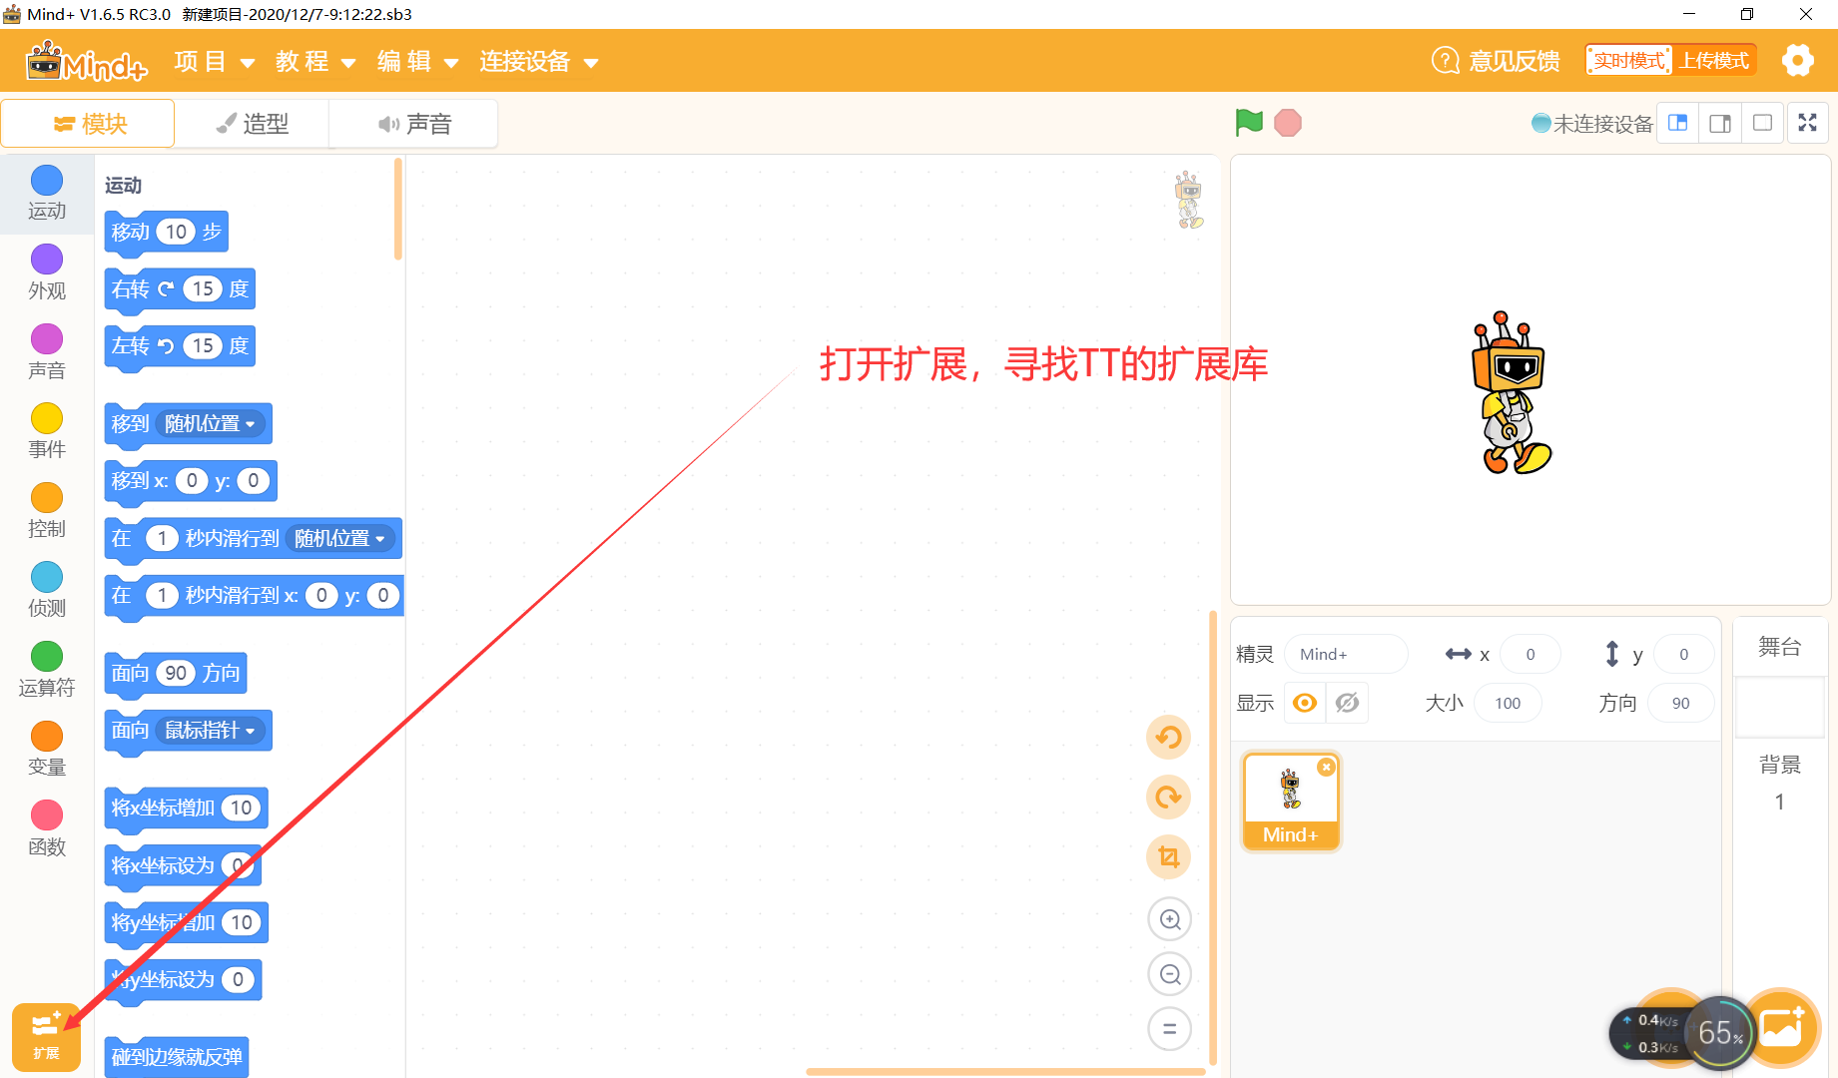Viewport: 1838px width, 1078px height.
Task: Open the 项目 menu
Action: (x=214, y=62)
